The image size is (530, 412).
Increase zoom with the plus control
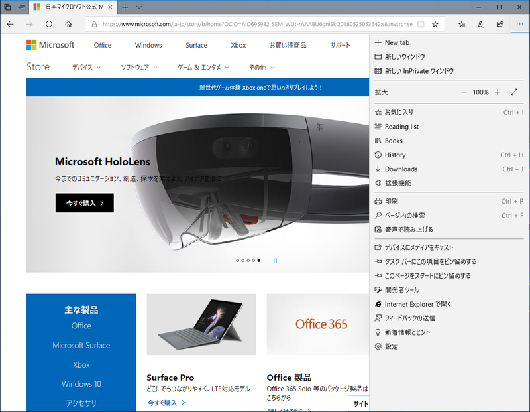pyautogui.click(x=497, y=92)
